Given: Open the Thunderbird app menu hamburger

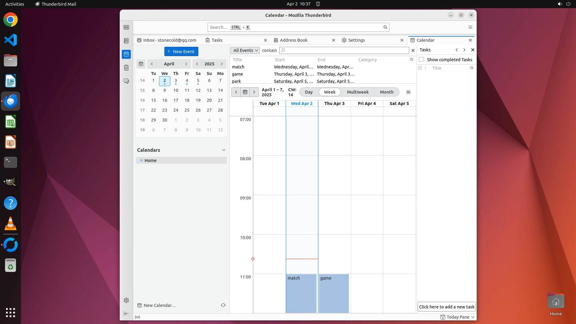Looking at the screenshot, I should coord(470,27).
